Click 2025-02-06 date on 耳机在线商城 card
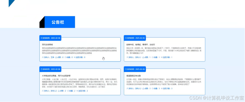 tap(55, 38)
